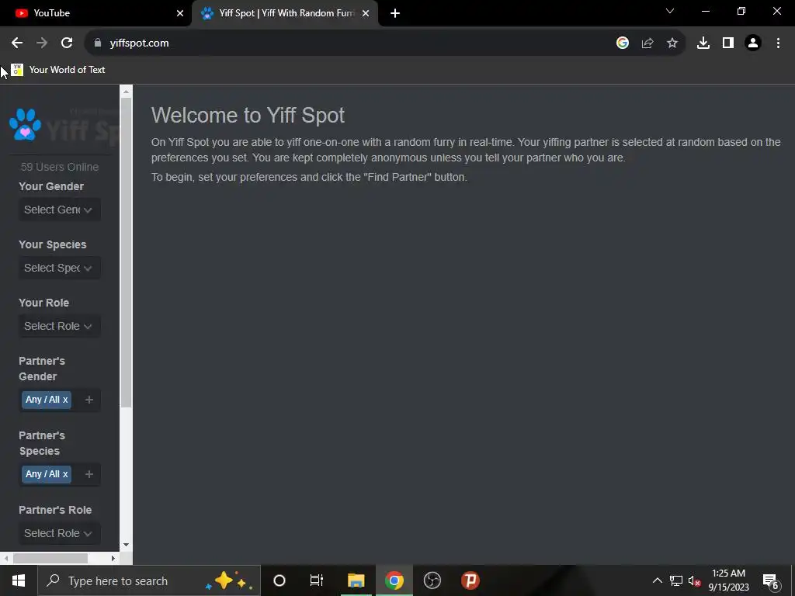Restore down the Chrome window
The image size is (795, 596).
click(x=741, y=11)
